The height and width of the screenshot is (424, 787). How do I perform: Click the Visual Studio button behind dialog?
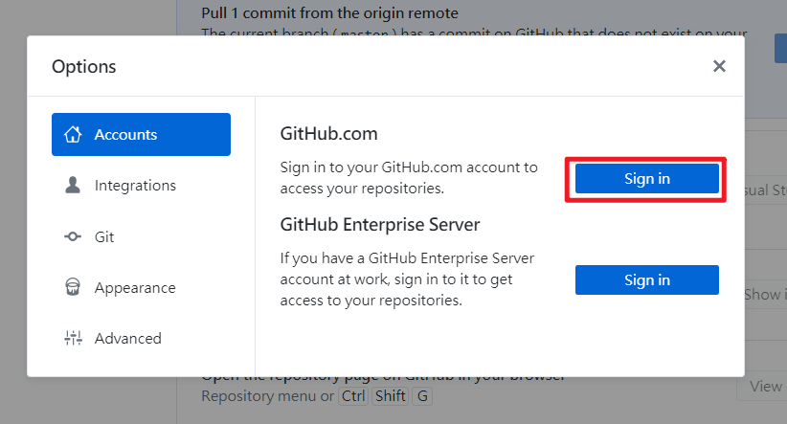764,190
